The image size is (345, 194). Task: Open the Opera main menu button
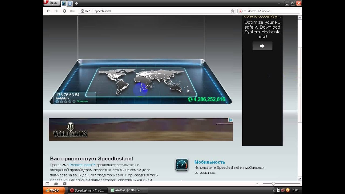pos(51,3)
